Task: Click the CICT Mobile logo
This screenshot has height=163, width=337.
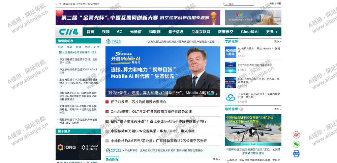Action: point(114,150)
